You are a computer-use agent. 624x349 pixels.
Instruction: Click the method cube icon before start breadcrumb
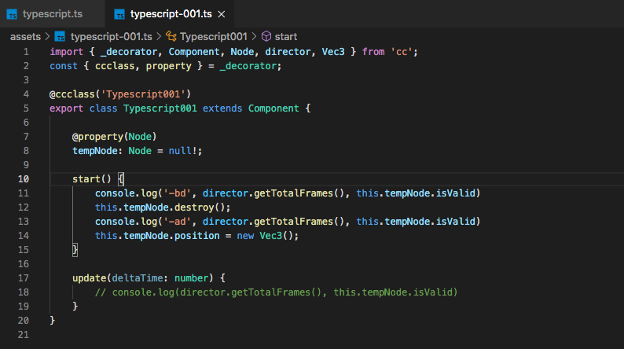tap(266, 36)
